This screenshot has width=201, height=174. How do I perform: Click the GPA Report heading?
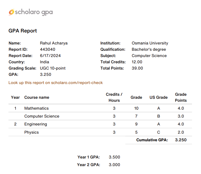[23, 31]
